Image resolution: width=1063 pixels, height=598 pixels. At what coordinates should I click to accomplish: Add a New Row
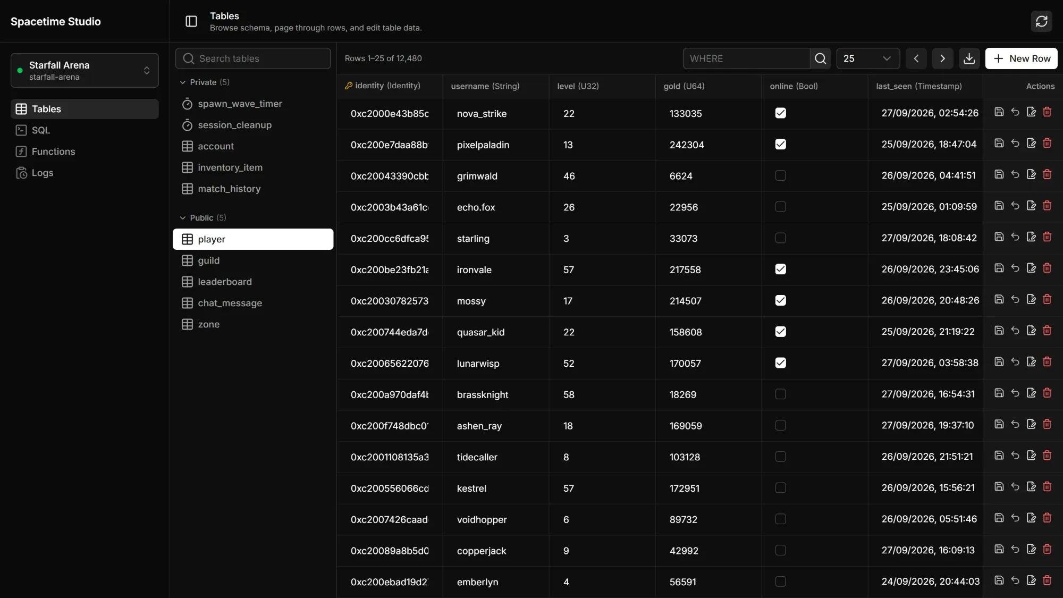[1021, 58]
